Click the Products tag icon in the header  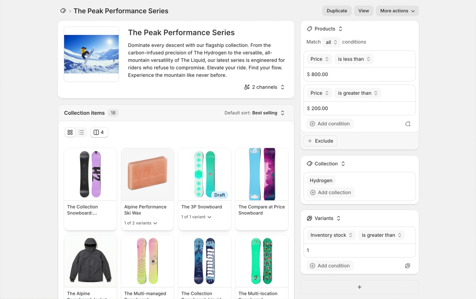coord(309,29)
